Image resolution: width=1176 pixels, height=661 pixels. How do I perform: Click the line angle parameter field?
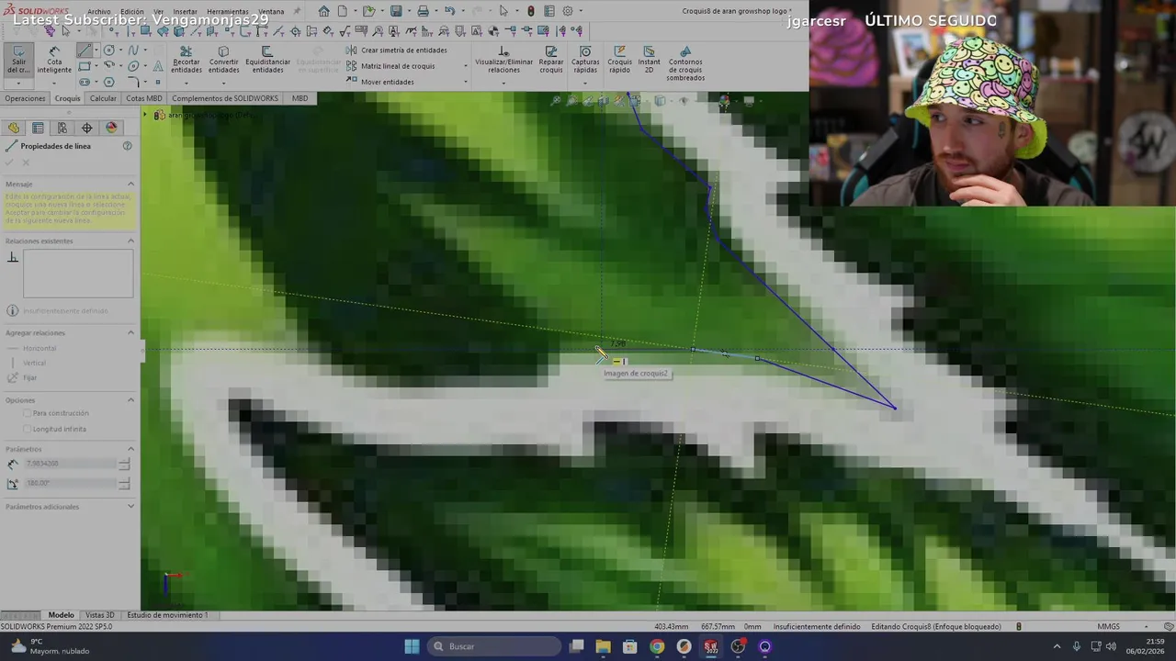[x=71, y=483]
